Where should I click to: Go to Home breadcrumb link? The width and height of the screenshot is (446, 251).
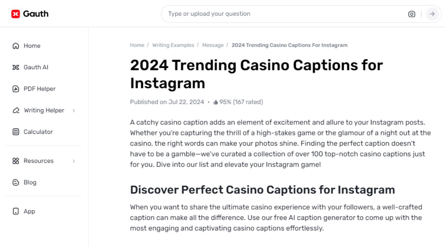click(137, 45)
